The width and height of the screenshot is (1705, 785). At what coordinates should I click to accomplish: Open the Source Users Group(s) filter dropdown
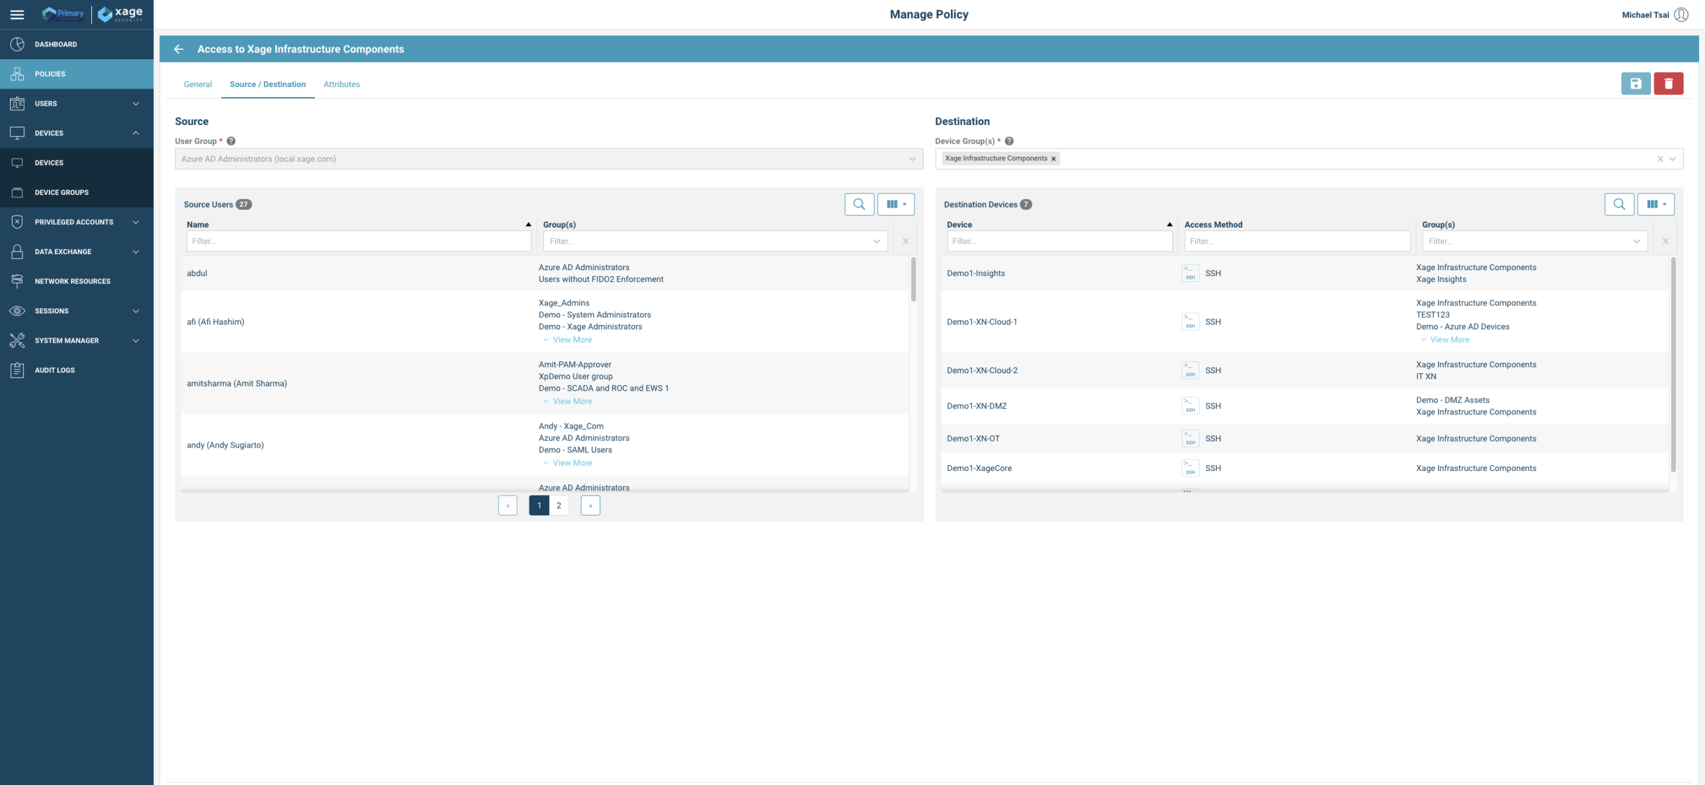pyautogui.click(x=876, y=241)
